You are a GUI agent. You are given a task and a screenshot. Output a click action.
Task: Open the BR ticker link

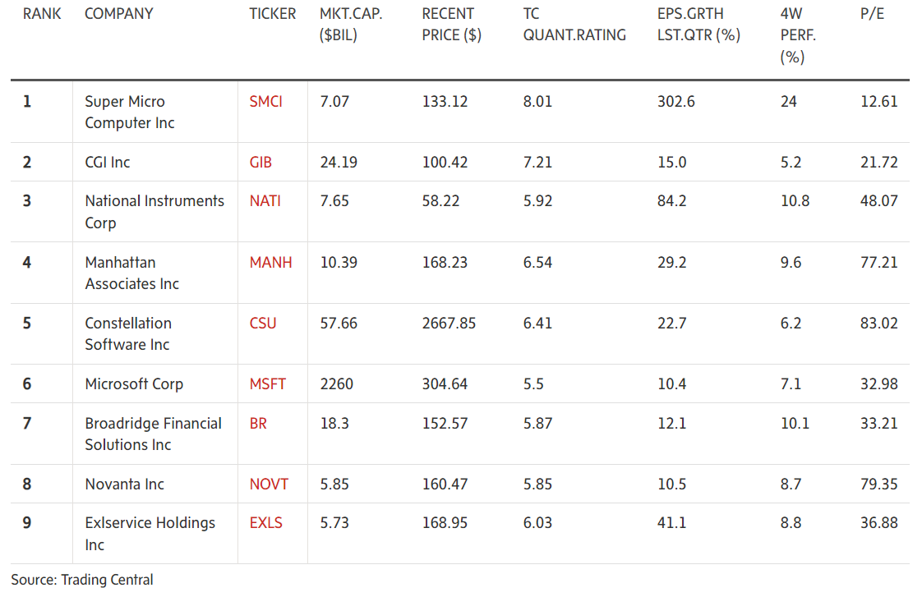(x=258, y=423)
